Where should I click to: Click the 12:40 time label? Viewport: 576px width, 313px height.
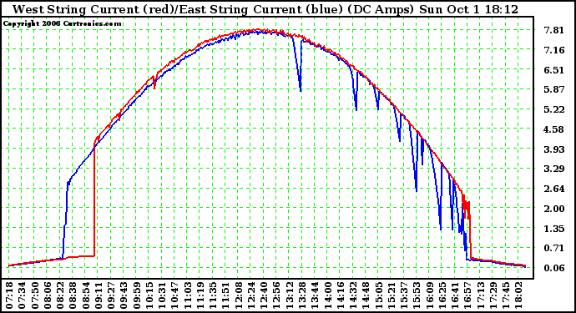coord(264,295)
